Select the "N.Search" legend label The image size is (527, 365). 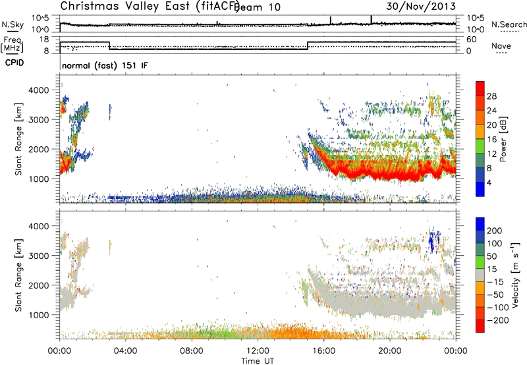click(509, 24)
